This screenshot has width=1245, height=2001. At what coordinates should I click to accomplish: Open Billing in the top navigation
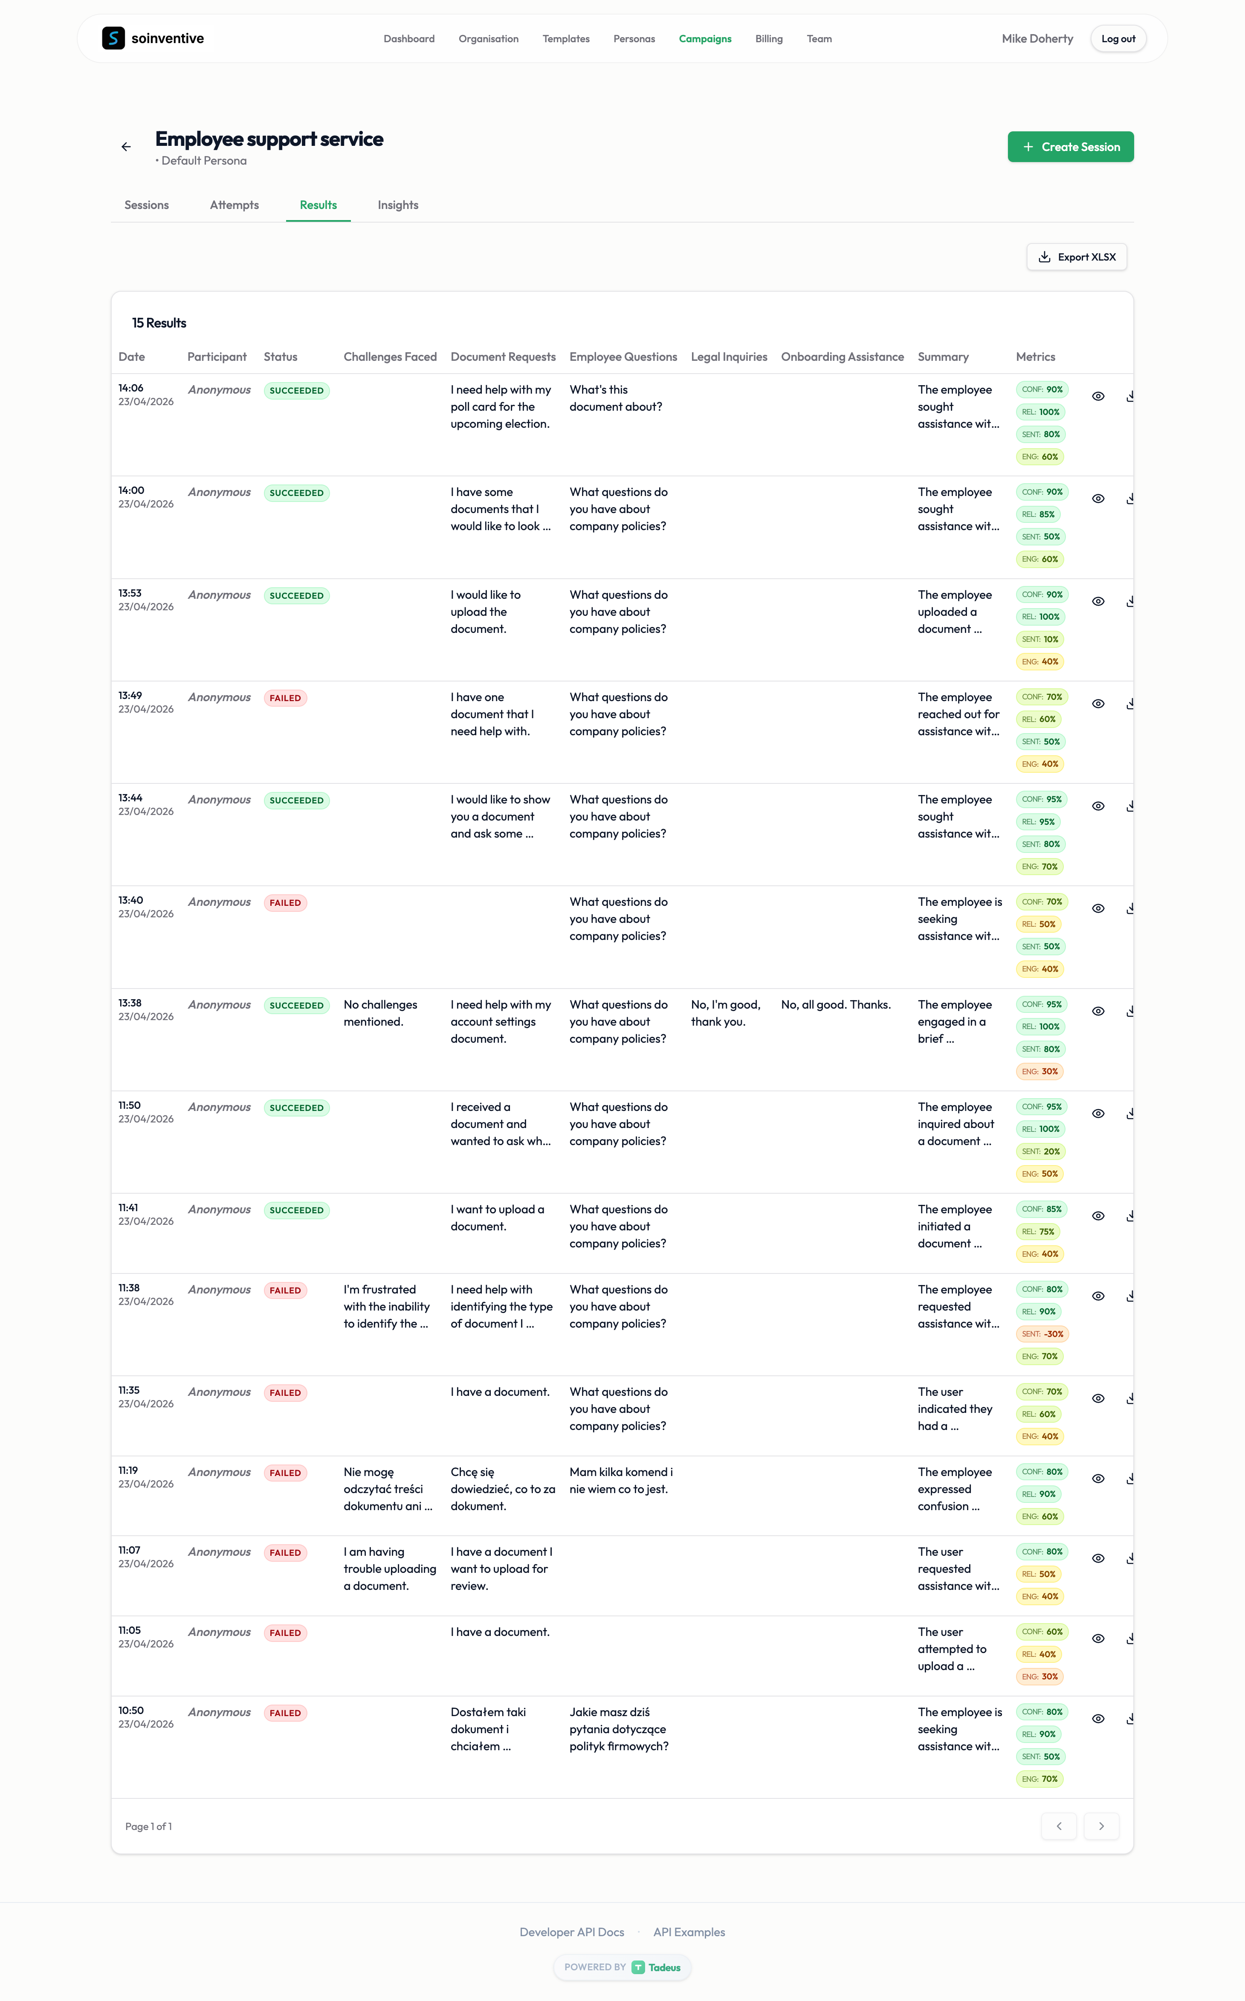pos(768,39)
